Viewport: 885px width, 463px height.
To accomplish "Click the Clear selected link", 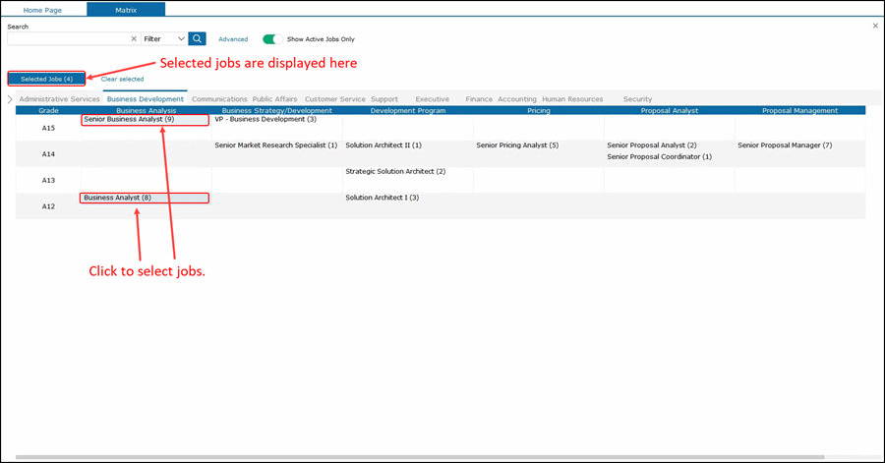I will tap(122, 79).
